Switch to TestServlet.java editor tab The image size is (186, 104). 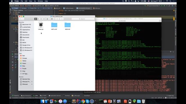pyautogui.click(x=69, y=8)
